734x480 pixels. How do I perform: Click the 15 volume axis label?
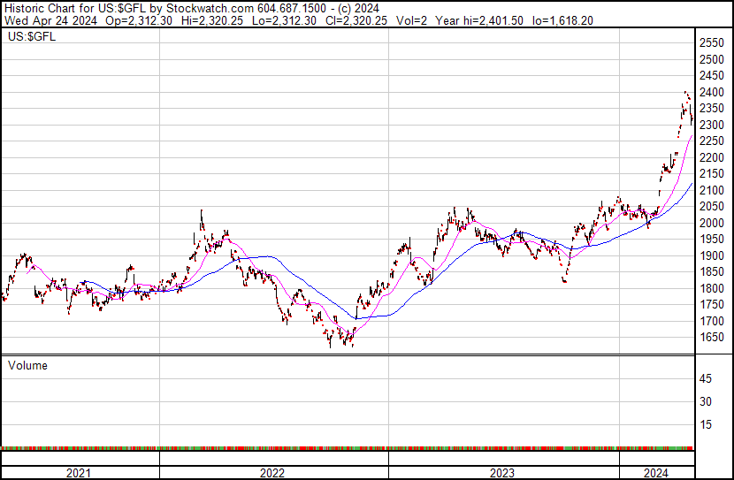coord(706,424)
